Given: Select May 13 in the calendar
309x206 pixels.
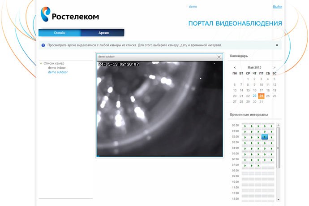Looking at the screenshot, I should [235, 90].
